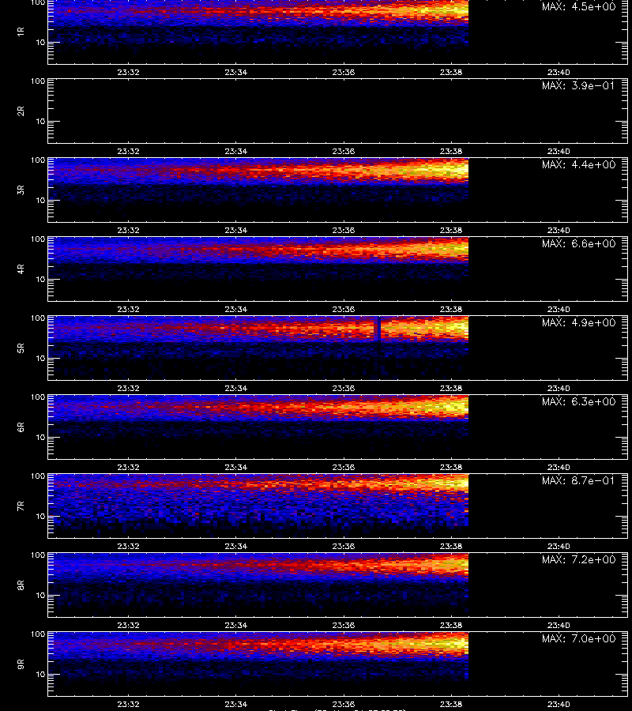632x711 pixels.
Task: Select the 'MAX: 3.9e-01' value text
Action: pos(578,85)
